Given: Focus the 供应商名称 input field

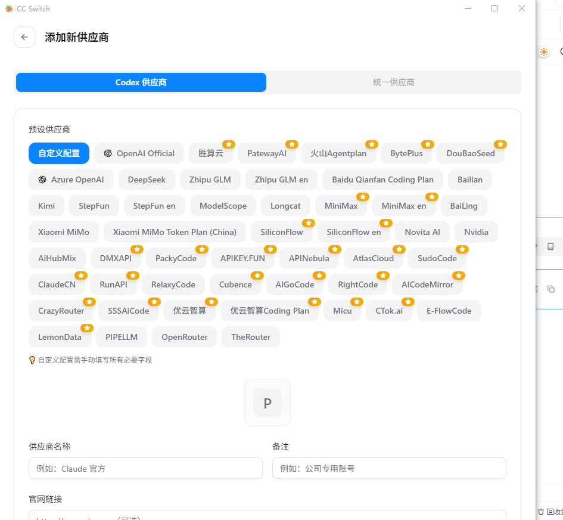Looking at the screenshot, I should coord(145,468).
